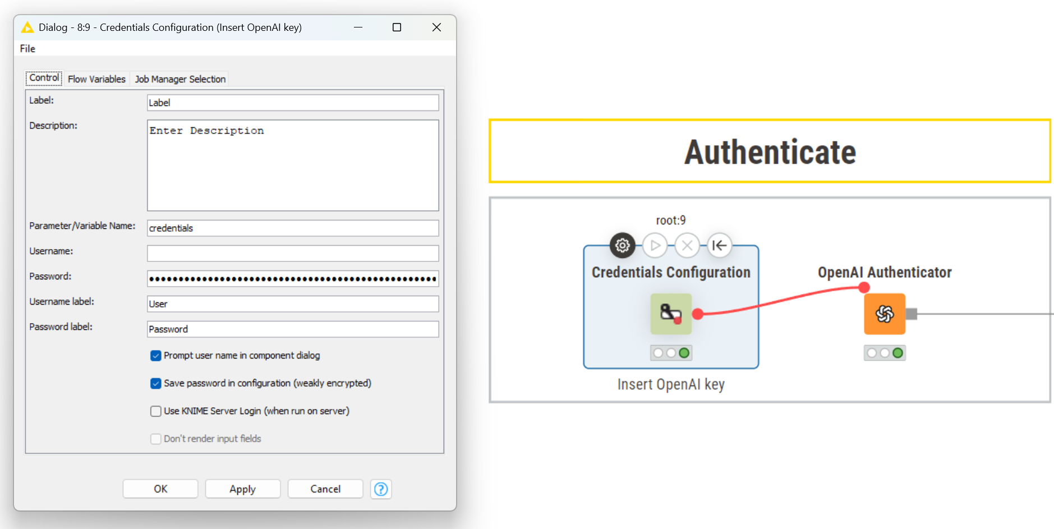This screenshot has width=1054, height=529.
Task: Open the File menu
Action: [27, 49]
